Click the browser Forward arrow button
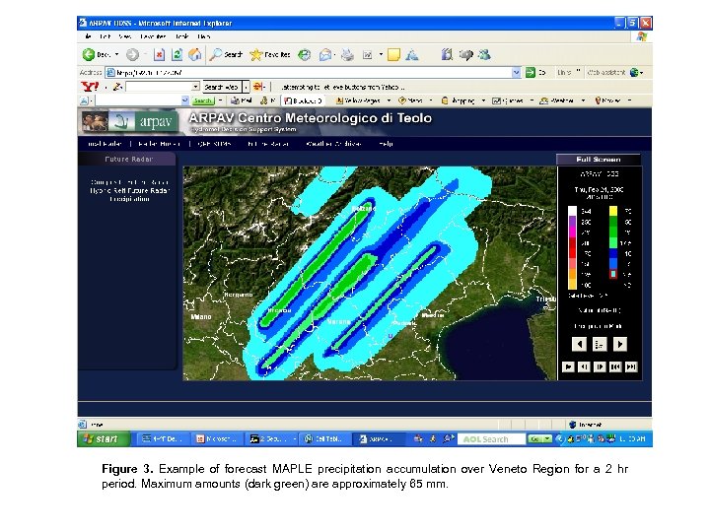 (132, 55)
